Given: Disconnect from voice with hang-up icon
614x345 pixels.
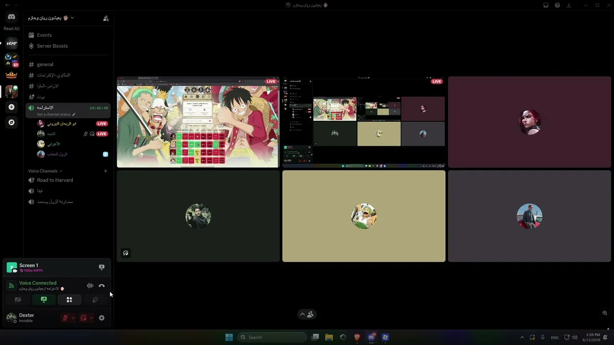Looking at the screenshot, I should [102, 286].
